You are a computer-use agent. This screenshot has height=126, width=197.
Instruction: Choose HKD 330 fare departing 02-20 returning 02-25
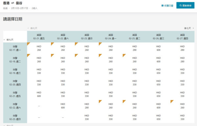pos(135,83)
